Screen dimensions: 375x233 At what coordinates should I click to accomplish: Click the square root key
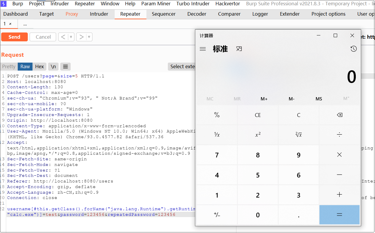298,135
